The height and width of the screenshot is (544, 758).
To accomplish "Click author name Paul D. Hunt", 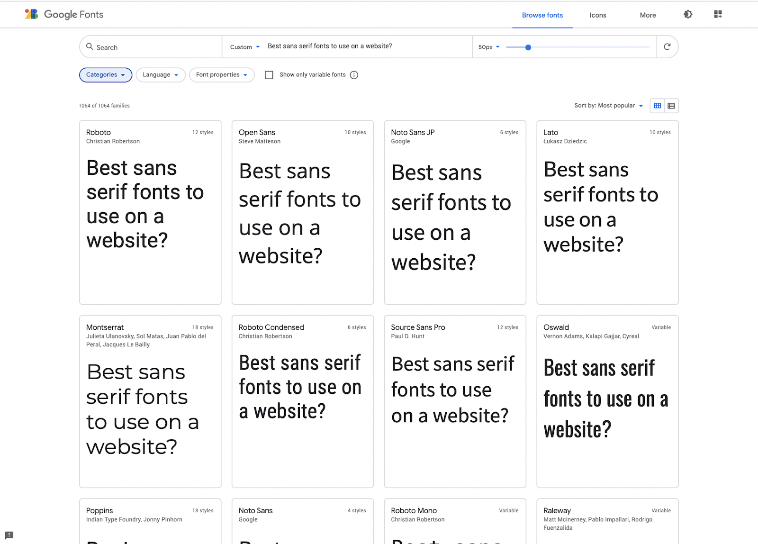I will (407, 336).
